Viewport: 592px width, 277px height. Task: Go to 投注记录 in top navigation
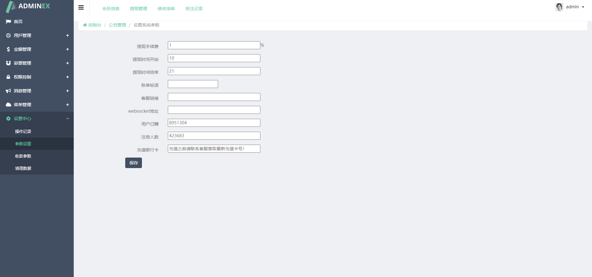coord(194,9)
